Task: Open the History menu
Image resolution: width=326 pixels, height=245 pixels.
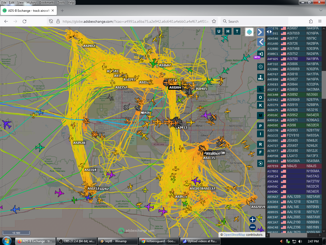Action: 32,3
